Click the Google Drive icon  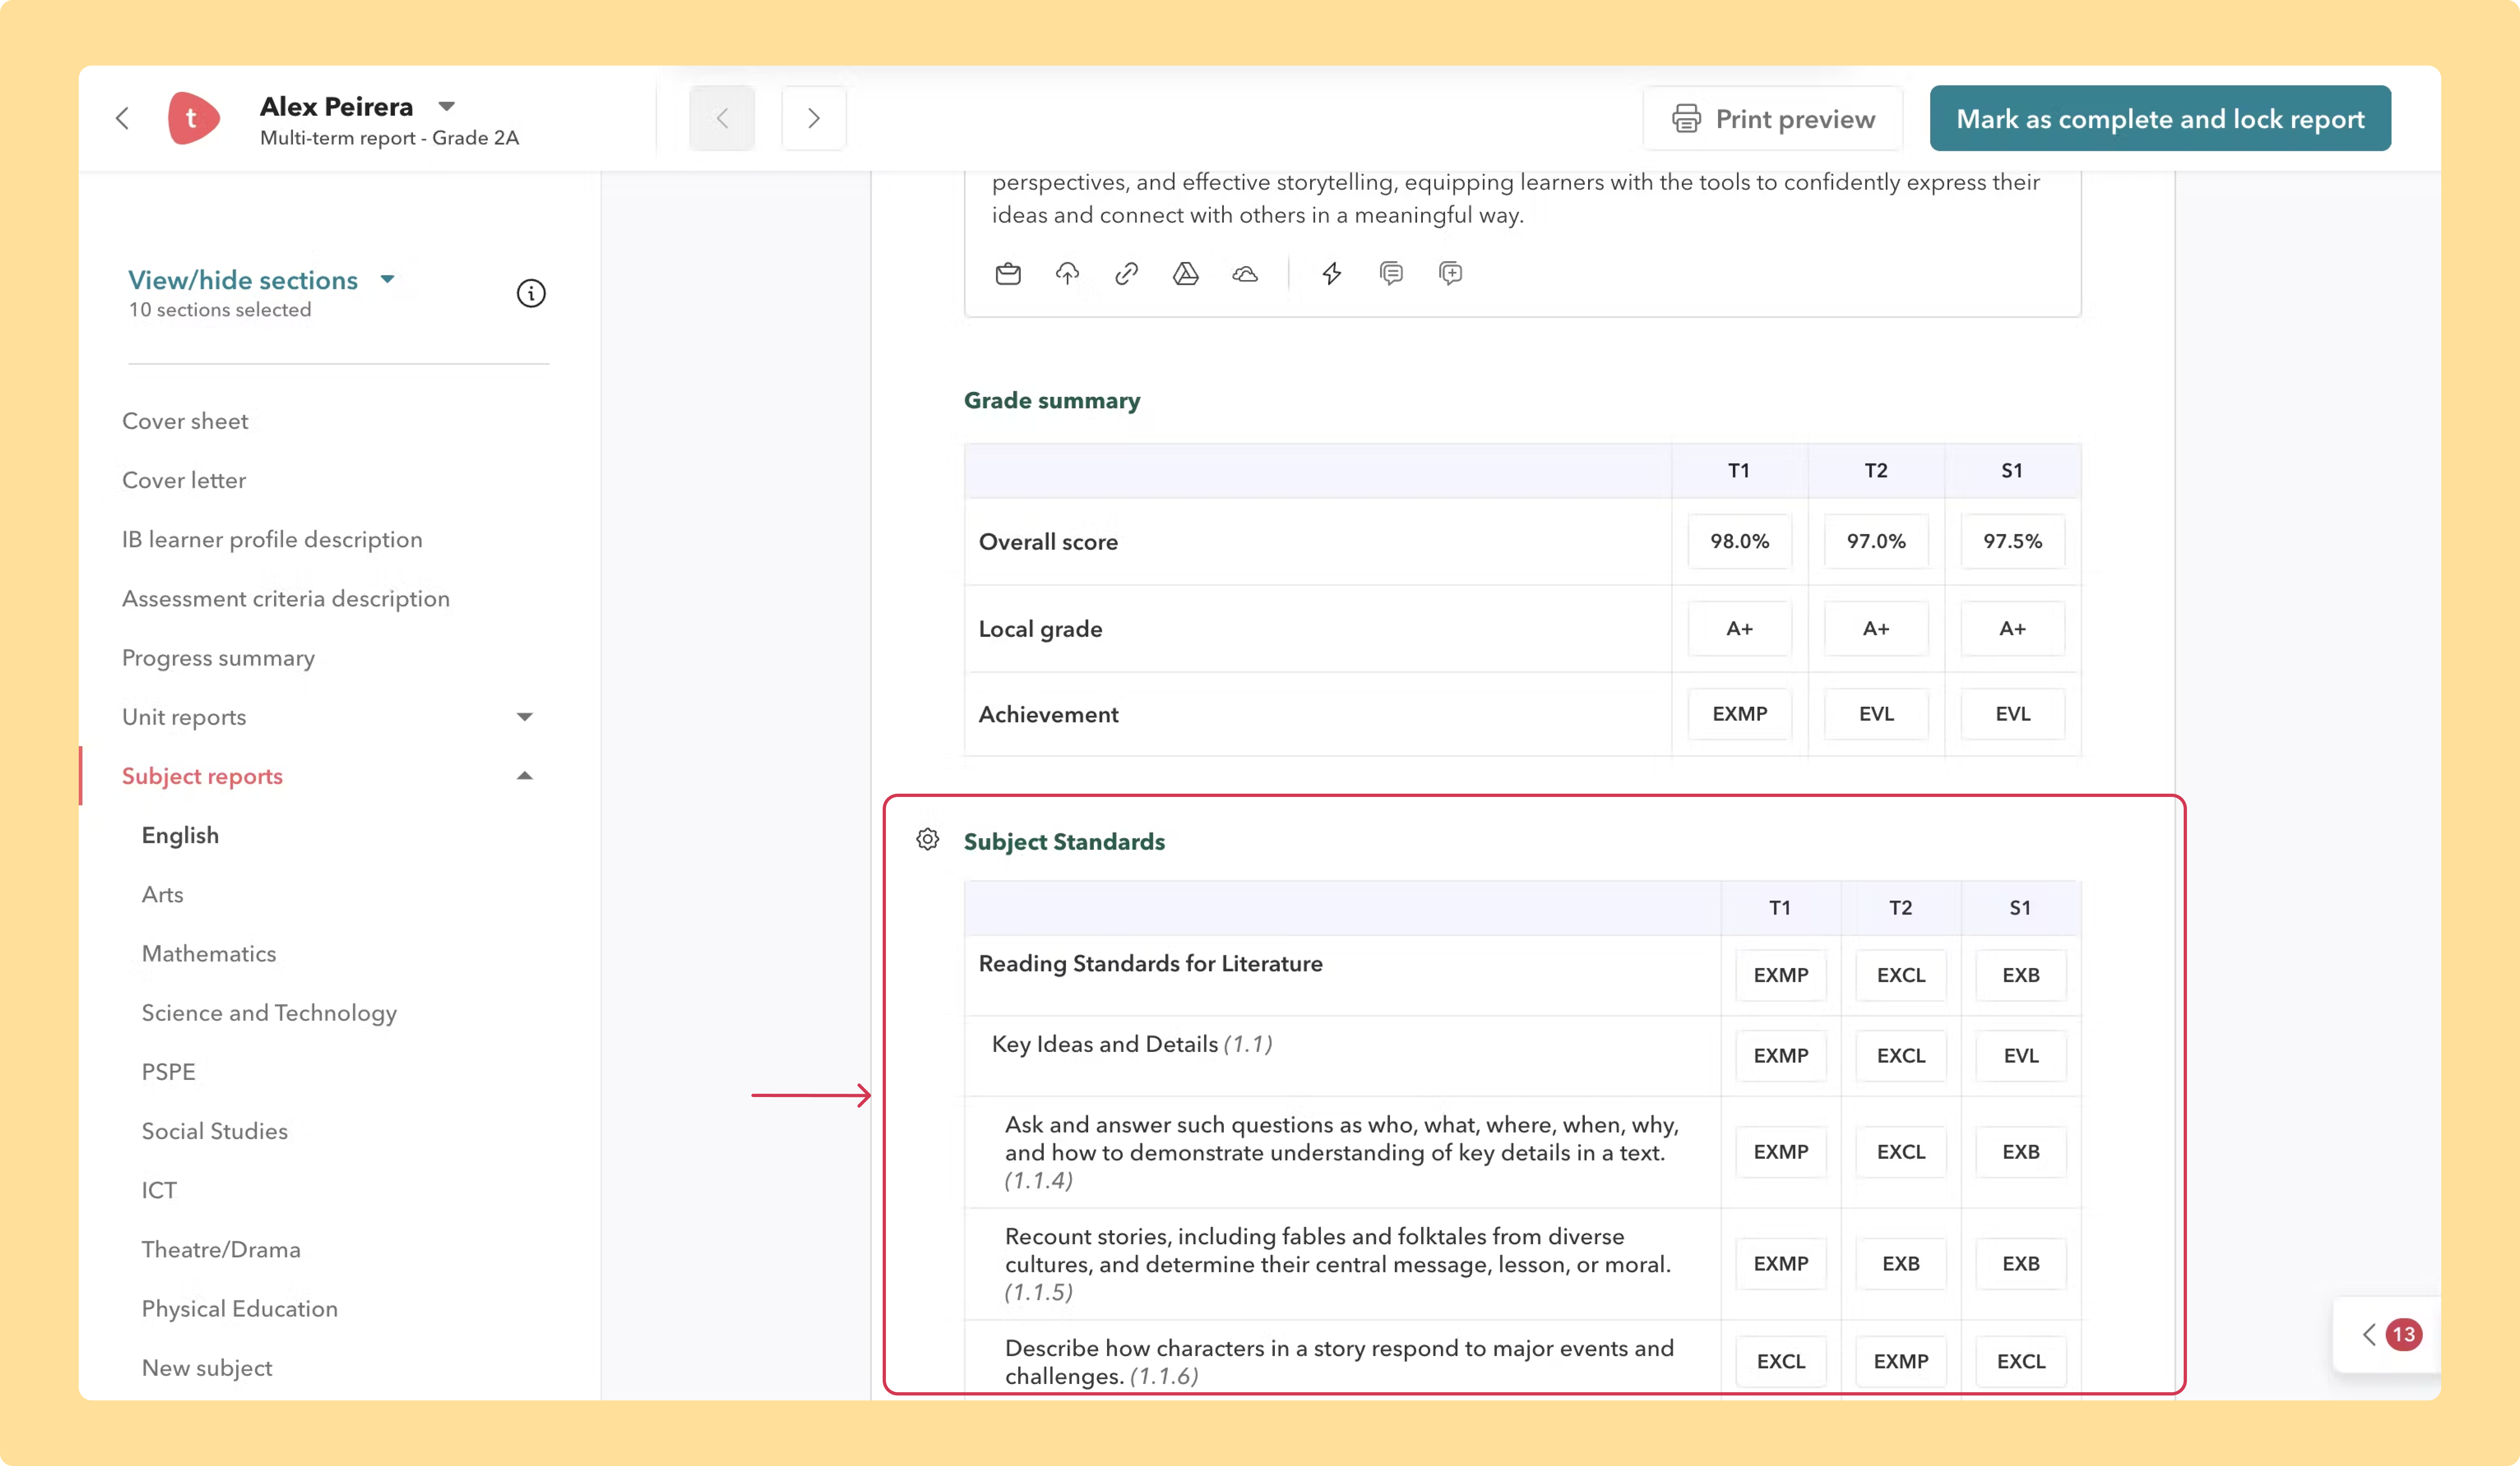click(x=1186, y=274)
